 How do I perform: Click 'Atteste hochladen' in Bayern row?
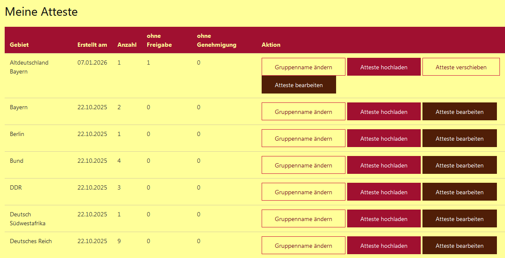(x=384, y=112)
